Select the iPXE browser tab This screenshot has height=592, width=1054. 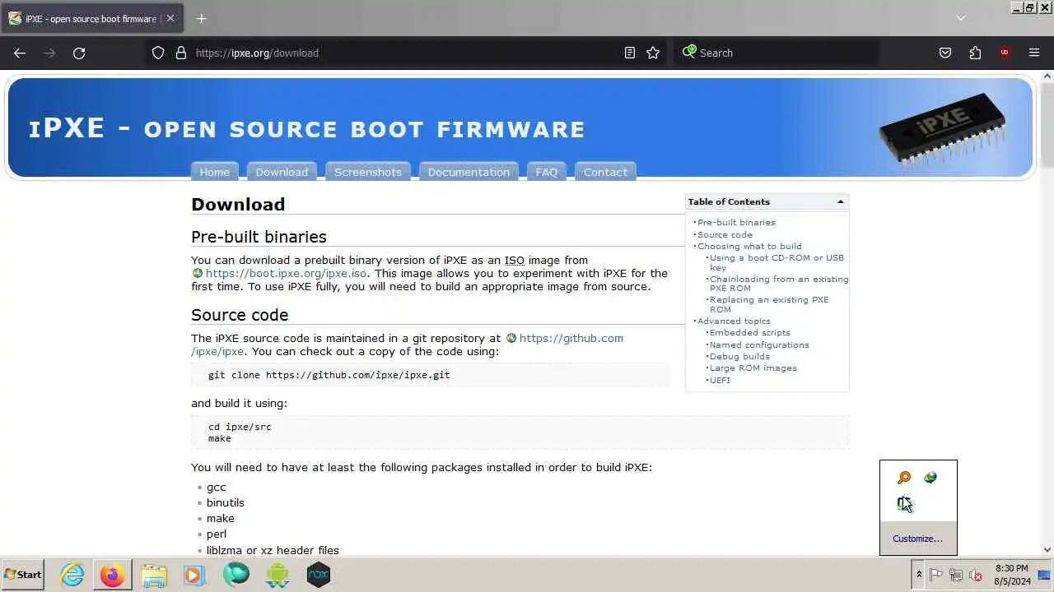point(91,18)
